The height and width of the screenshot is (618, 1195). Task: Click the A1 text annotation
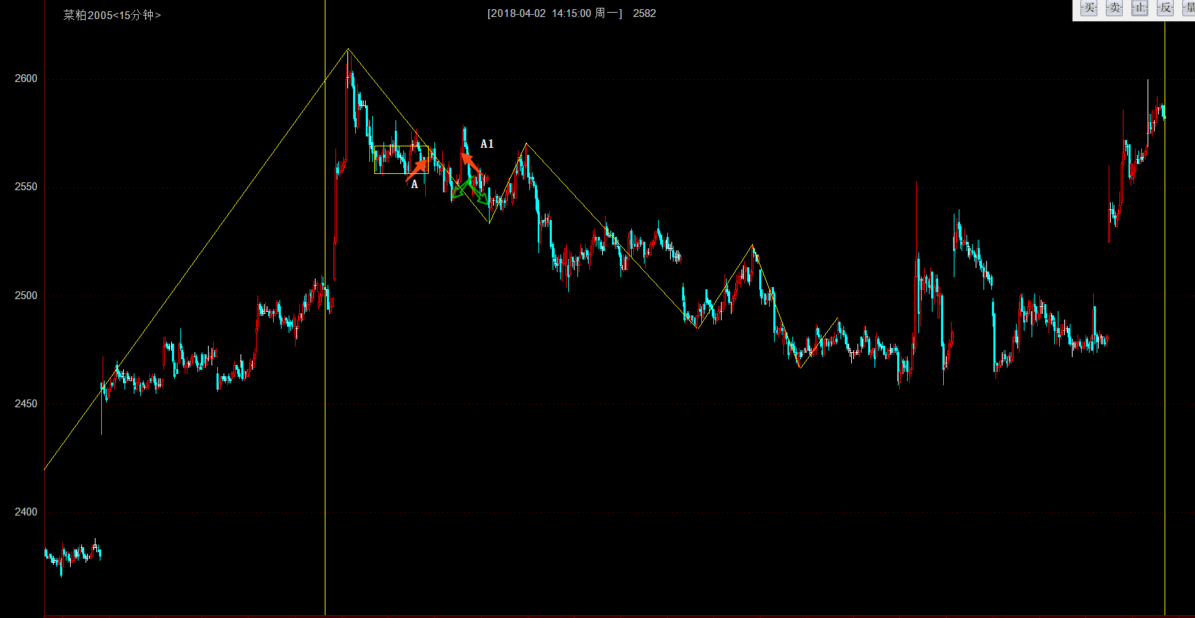487,144
